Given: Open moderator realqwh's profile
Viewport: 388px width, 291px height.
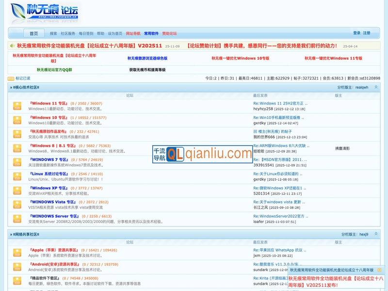Looking at the screenshot, I should (x=362, y=87).
